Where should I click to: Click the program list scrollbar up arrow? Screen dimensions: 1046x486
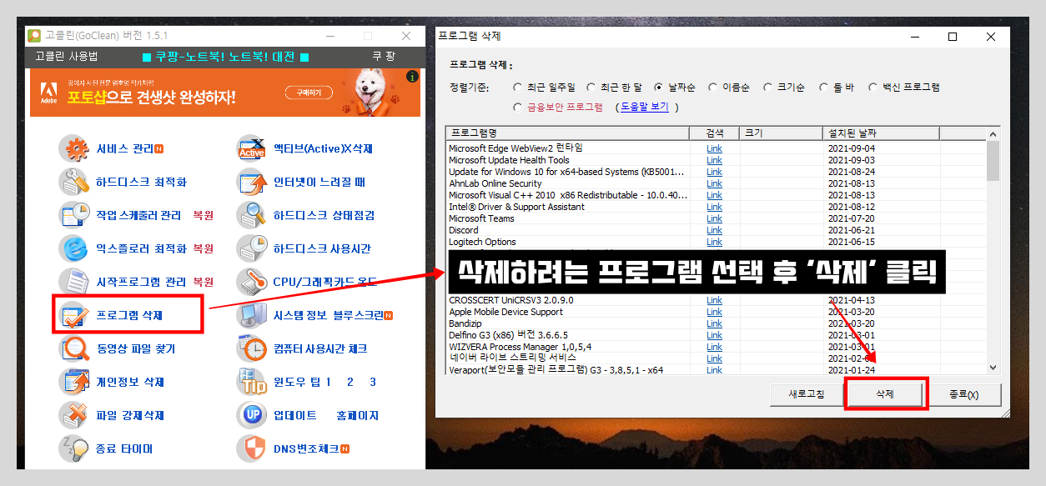click(x=993, y=133)
